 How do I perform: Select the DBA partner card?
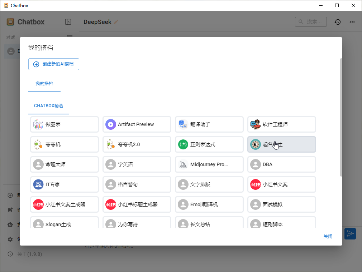pyautogui.click(x=282, y=164)
